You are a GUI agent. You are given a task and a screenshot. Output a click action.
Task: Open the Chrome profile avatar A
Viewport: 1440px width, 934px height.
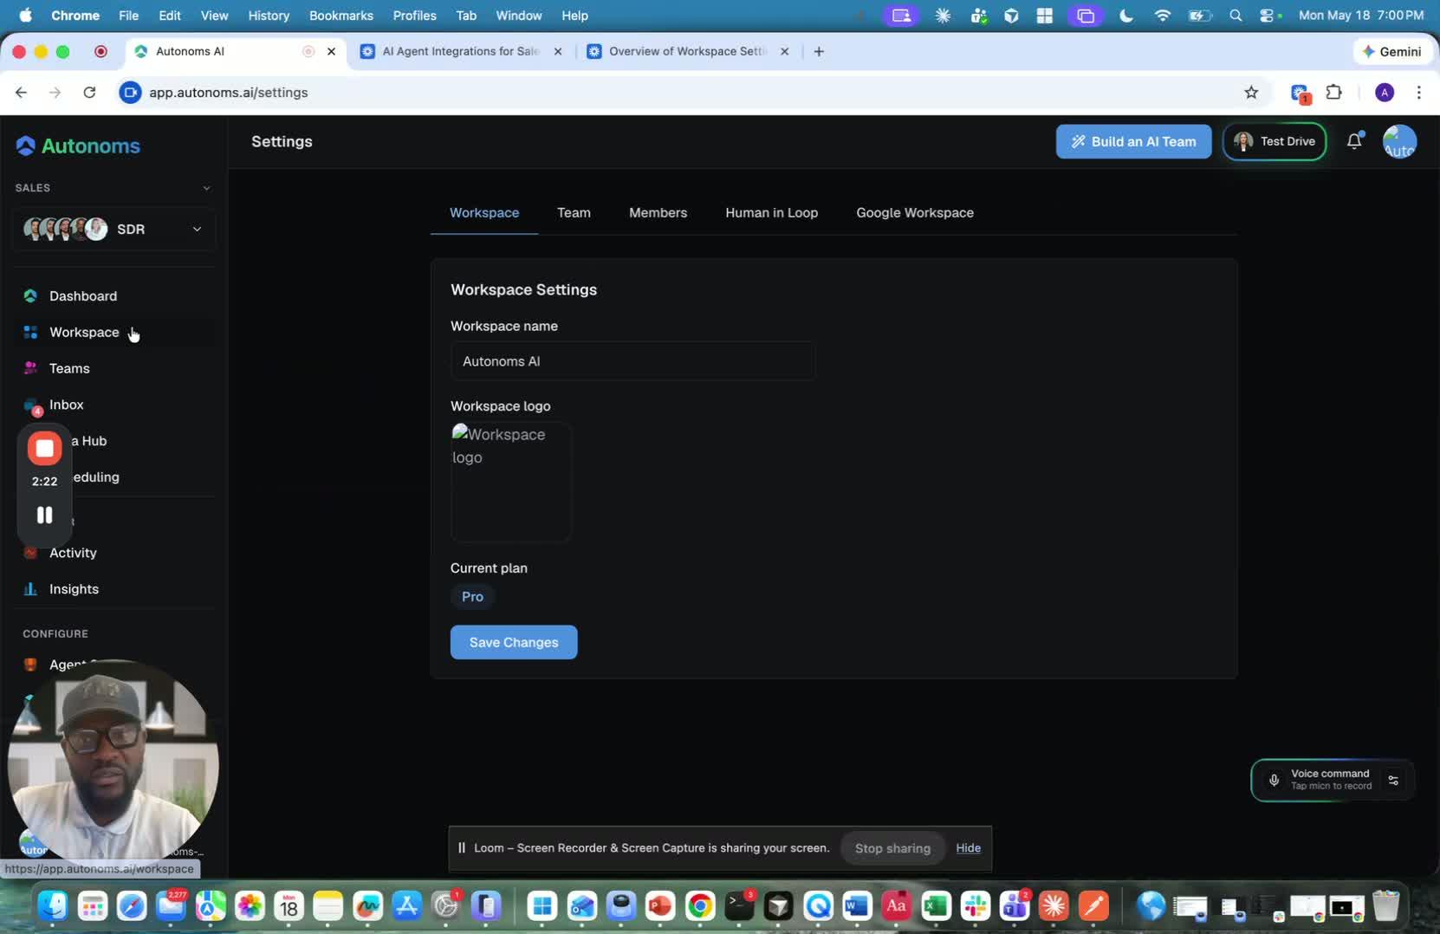pos(1385,92)
